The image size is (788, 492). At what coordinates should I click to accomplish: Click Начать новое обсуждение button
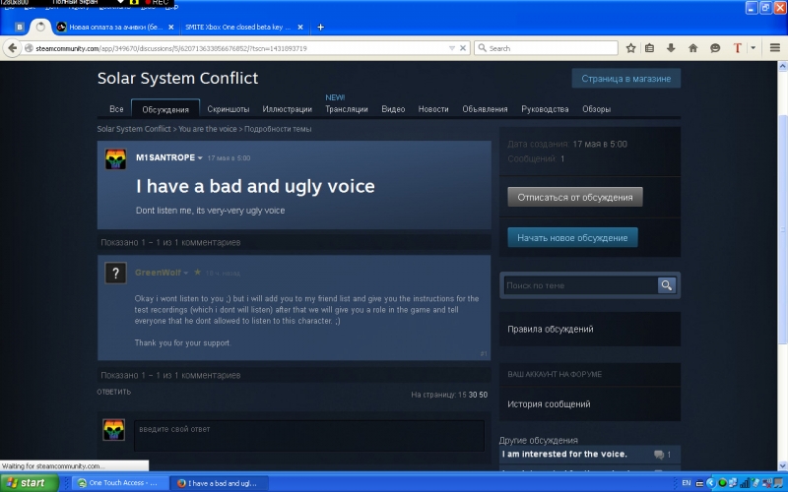click(x=572, y=237)
